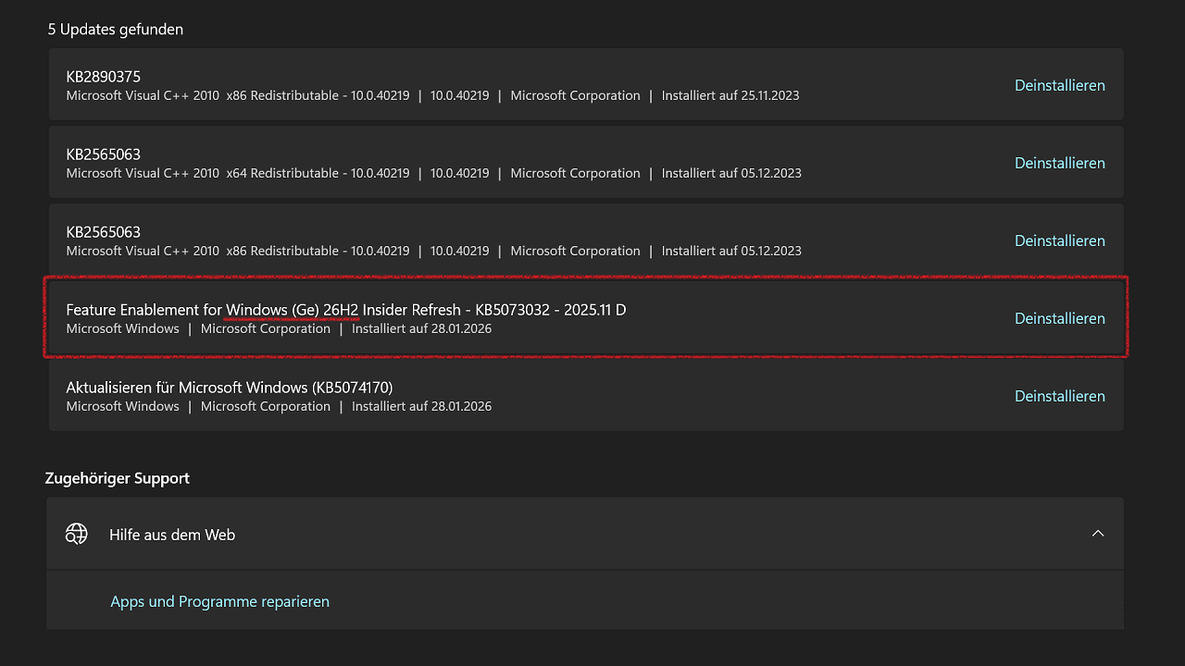Click Installiert auf 28.01.2026 in Feature Enablement row

421,328
